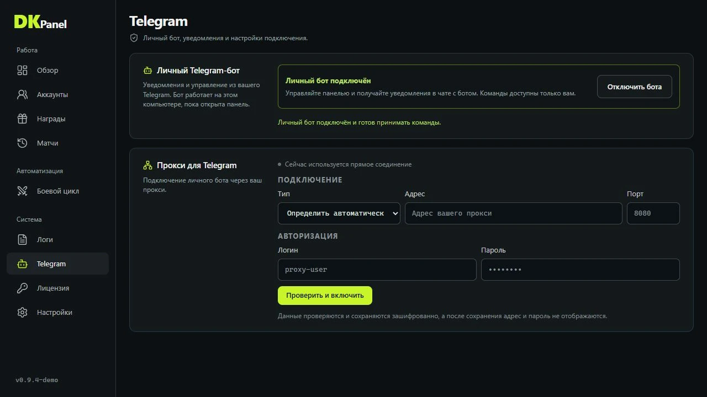Click the Логи document icon
The width and height of the screenshot is (707, 397).
click(x=22, y=239)
